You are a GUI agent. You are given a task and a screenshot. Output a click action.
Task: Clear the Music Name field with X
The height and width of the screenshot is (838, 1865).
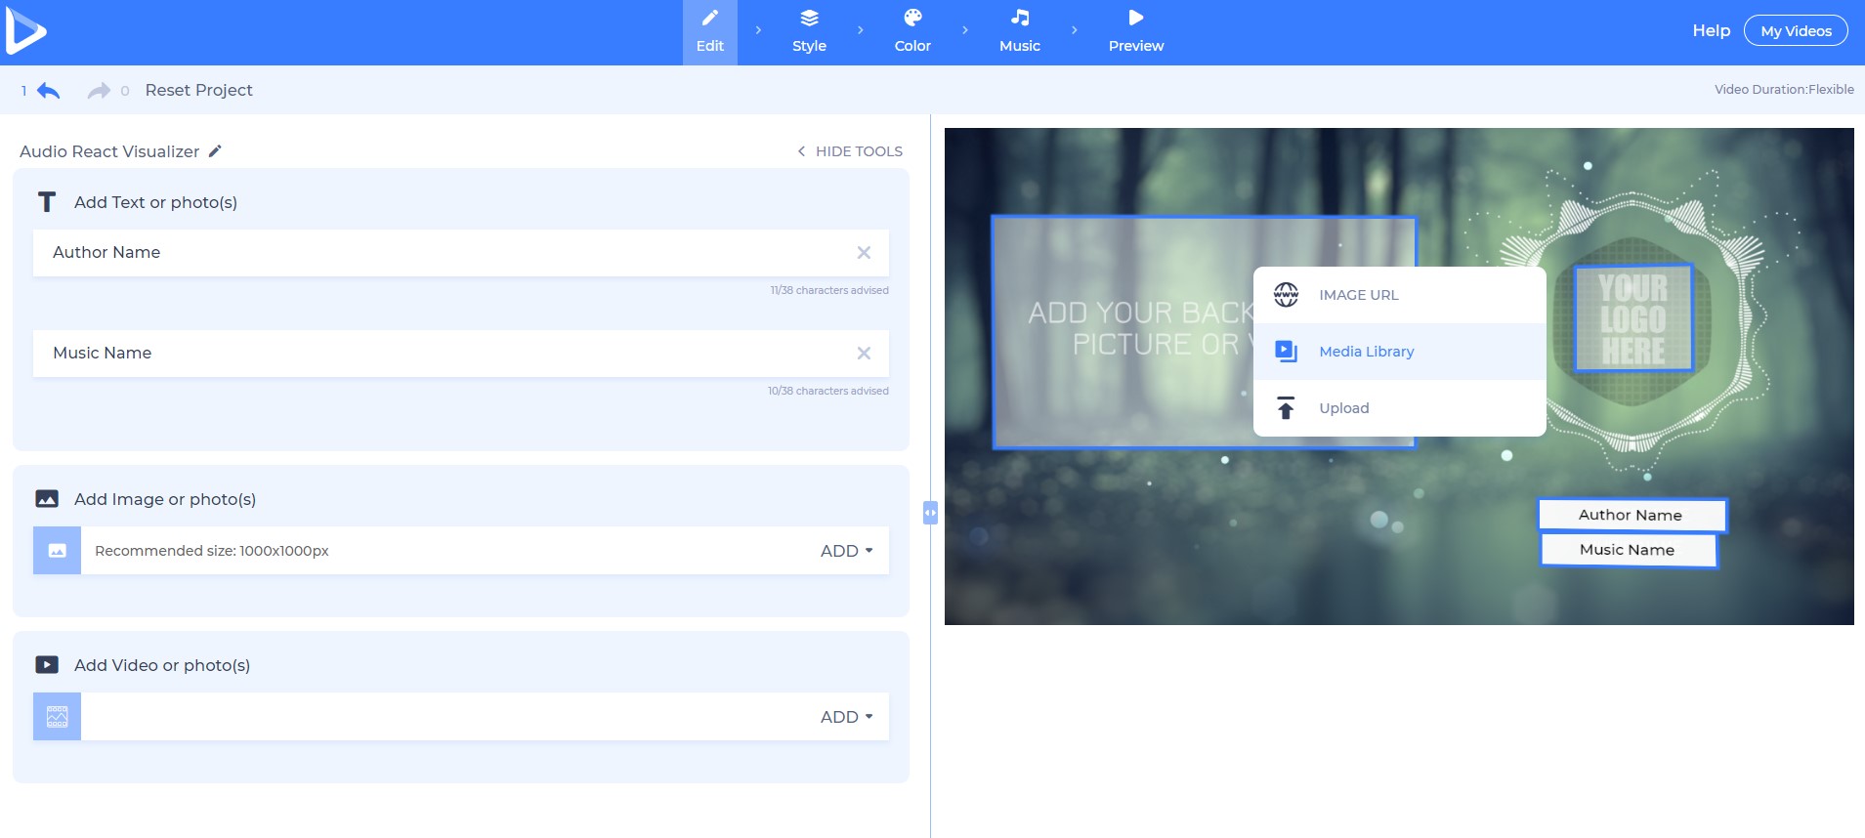point(864,354)
